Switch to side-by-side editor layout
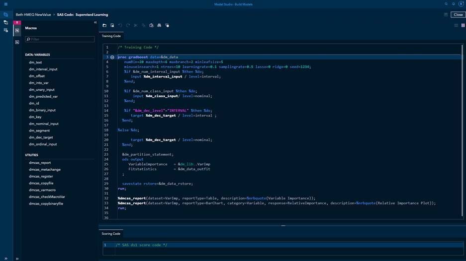This screenshot has height=261, width=466. click(463, 25)
